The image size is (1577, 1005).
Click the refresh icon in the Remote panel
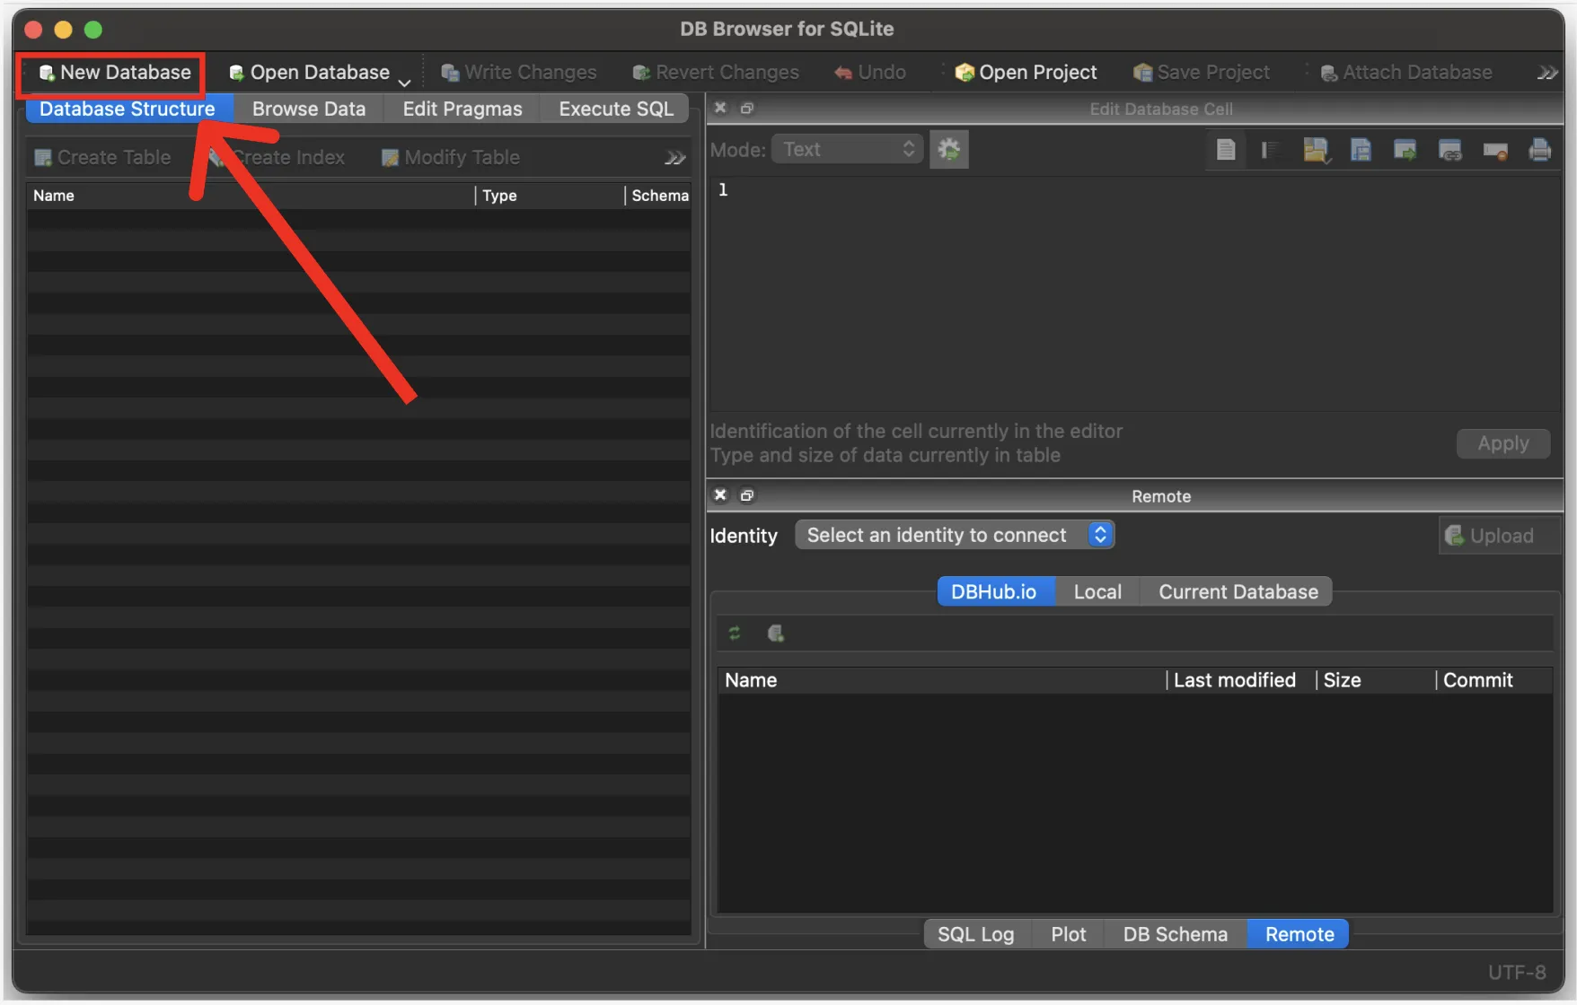pos(735,634)
